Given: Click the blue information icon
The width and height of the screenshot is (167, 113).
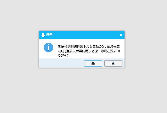Looking at the screenshot, I should 49,47.
